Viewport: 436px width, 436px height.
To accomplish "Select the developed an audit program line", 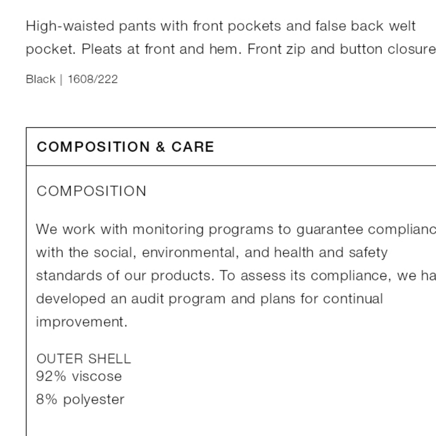I will 210,299.
